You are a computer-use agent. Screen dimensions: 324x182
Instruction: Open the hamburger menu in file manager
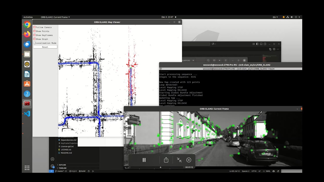226,60
